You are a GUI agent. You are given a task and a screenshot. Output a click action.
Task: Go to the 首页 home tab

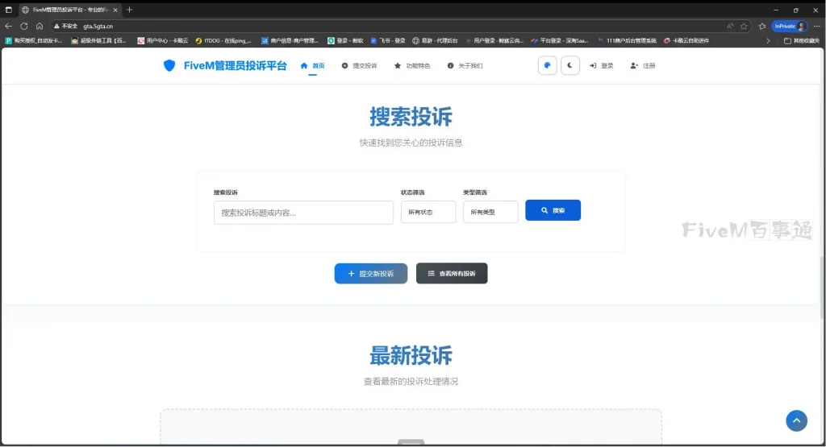pos(312,66)
